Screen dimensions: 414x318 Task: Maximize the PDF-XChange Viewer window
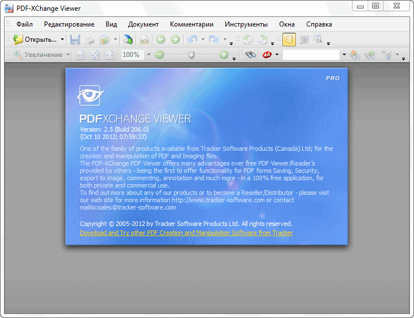tap(376, 6)
